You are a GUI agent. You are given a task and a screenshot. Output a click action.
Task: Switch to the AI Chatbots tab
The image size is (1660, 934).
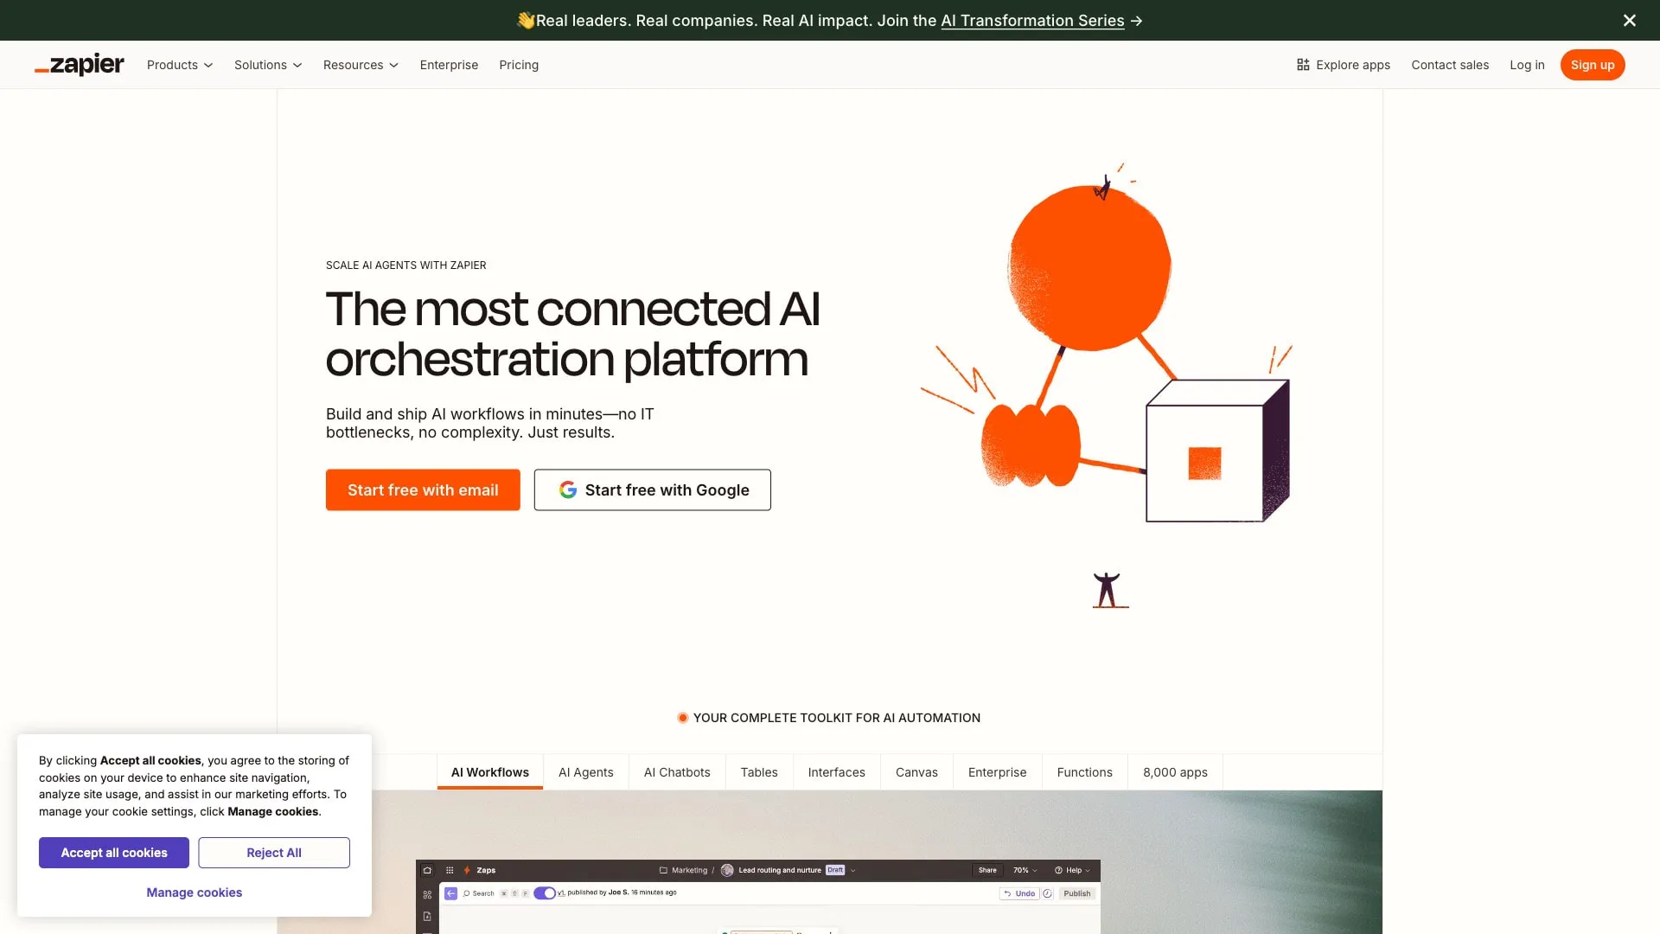pos(677,772)
